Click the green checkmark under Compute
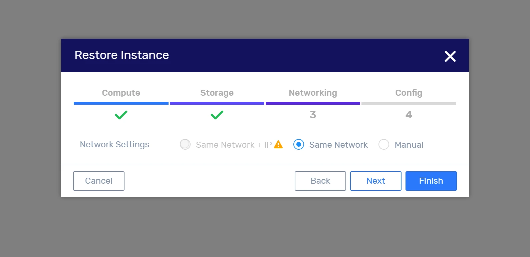 pyautogui.click(x=121, y=115)
